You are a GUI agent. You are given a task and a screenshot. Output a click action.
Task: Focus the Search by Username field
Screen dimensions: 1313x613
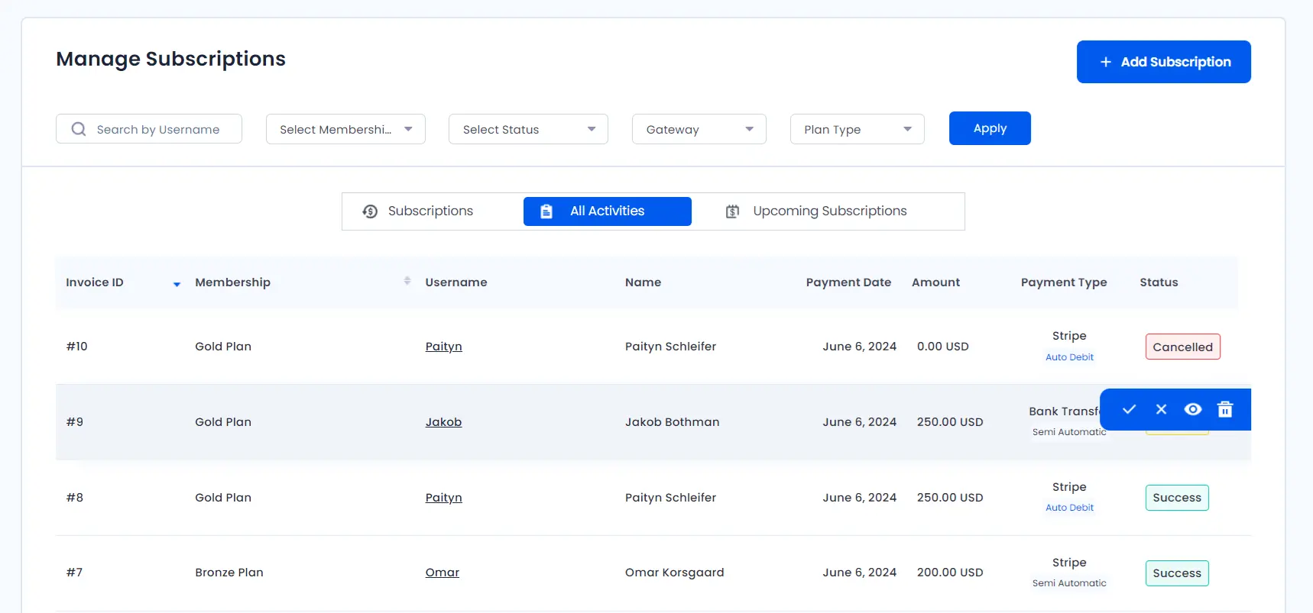tap(149, 129)
